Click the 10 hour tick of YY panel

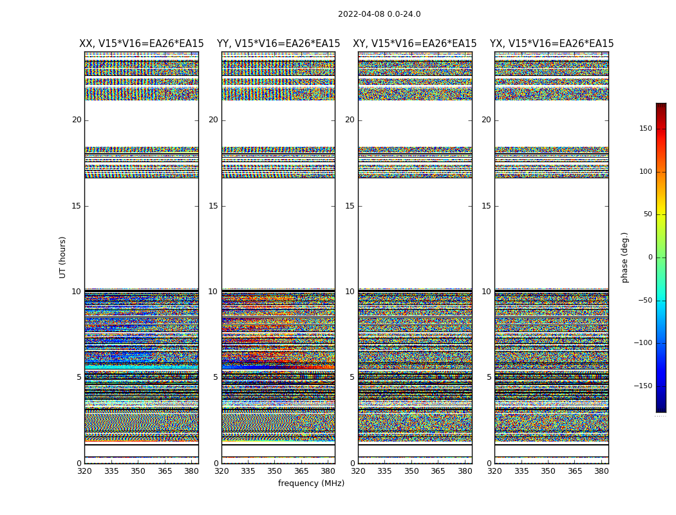(213, 292)
